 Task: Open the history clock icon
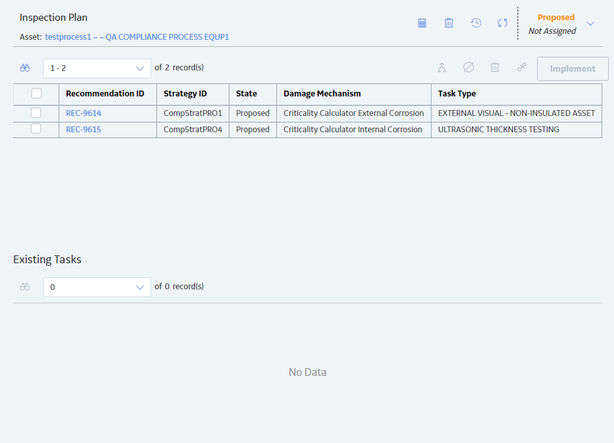[x=476, y=23]
